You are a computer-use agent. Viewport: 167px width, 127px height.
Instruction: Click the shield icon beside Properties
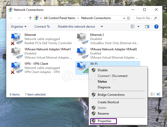tap(94, 121)
